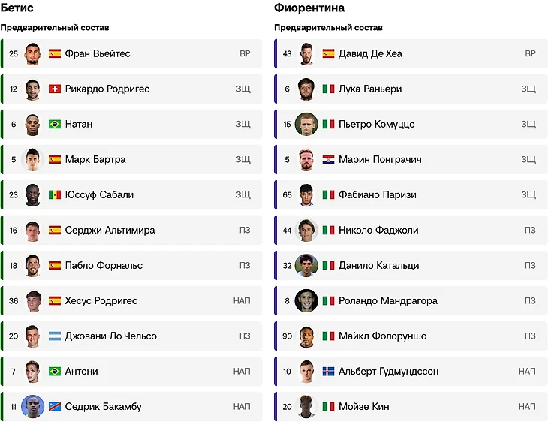
Task: Click the Brazilian flag beside Натан
Action: point(55,124)
